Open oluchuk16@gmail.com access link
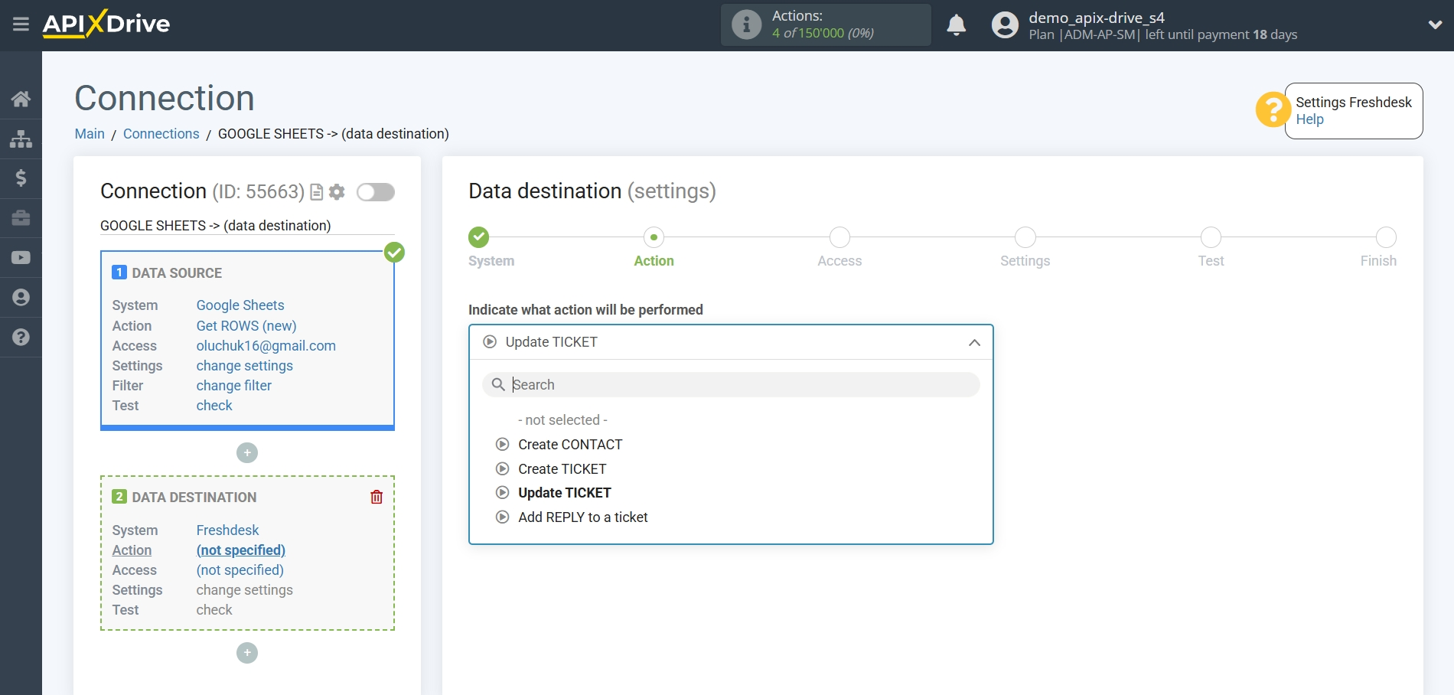Screen dimensions: 1454x695 [x=266, y=346]
